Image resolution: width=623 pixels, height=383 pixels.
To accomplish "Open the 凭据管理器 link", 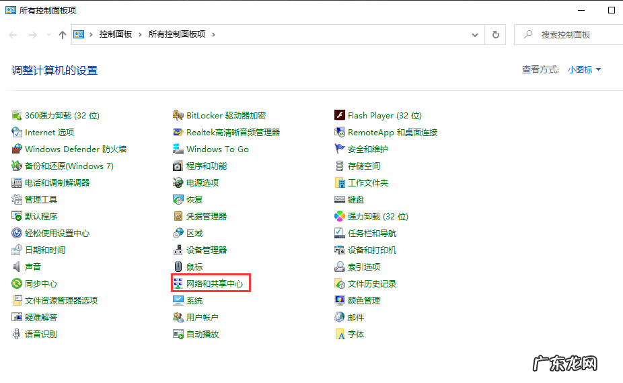I will 207,216.
